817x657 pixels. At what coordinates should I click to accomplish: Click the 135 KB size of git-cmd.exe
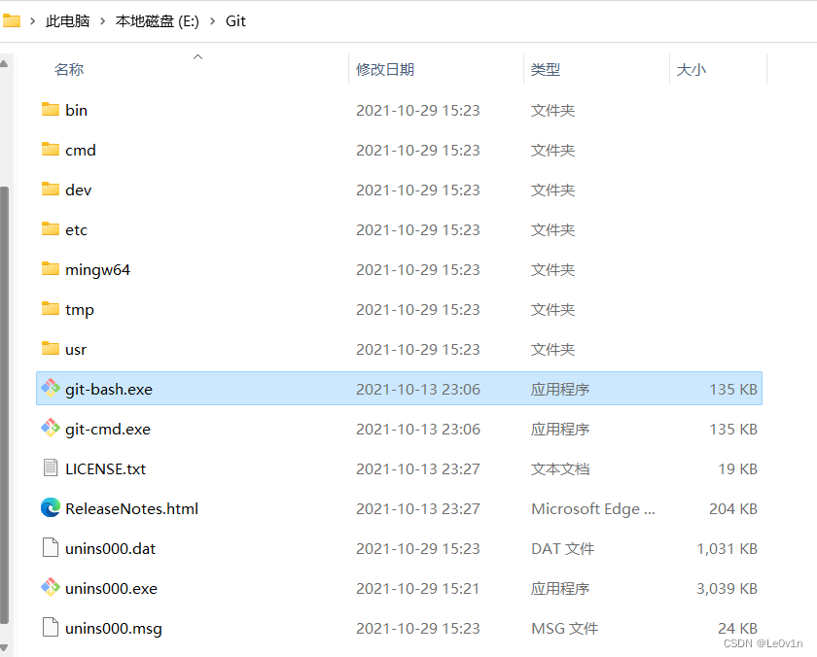coord(733,429)
